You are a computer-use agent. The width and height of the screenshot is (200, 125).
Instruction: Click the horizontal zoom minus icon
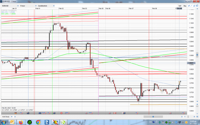coord(185,117)
